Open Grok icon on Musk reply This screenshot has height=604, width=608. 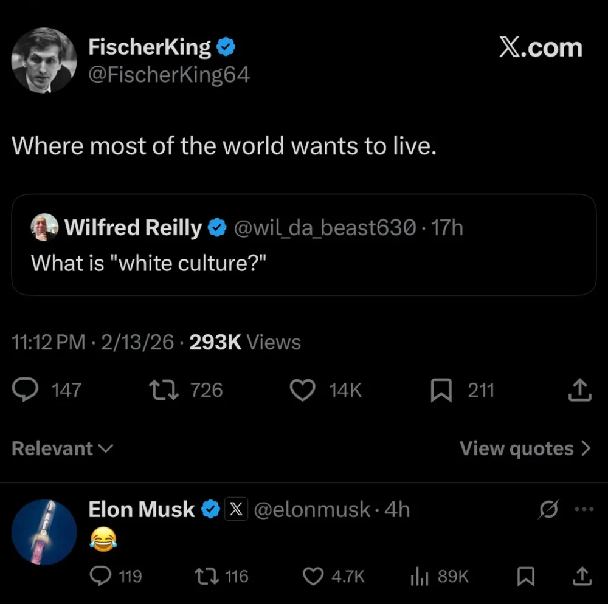(548, 510)
